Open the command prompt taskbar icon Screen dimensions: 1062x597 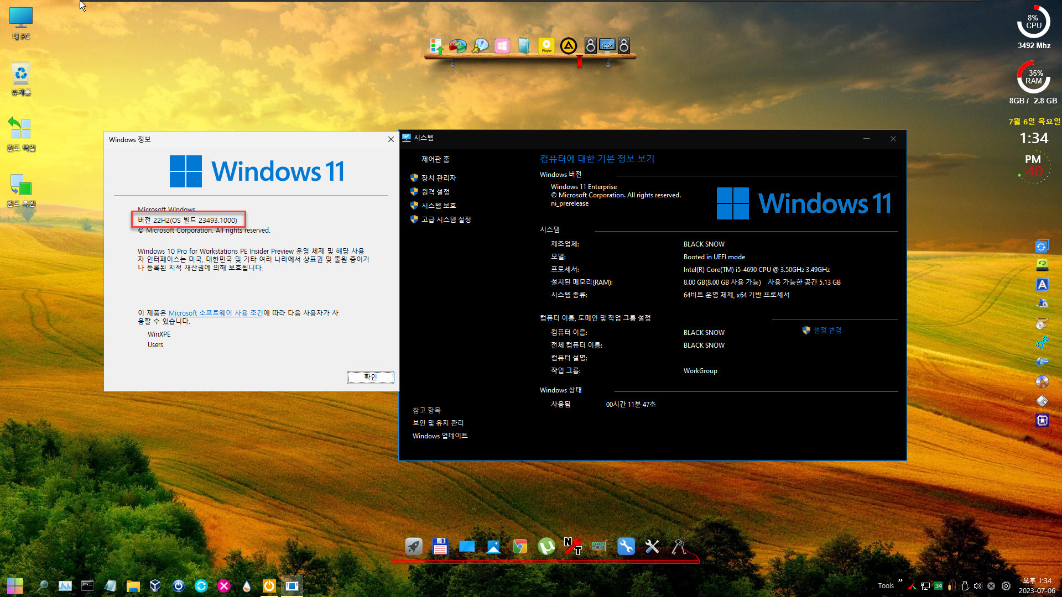coord(87,586)
